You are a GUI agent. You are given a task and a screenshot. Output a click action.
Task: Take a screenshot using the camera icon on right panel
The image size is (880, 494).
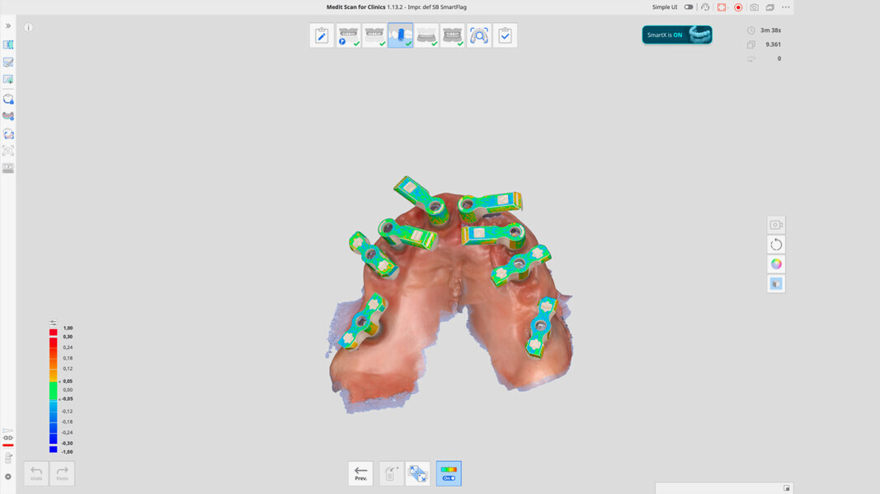tap(775, 223)
